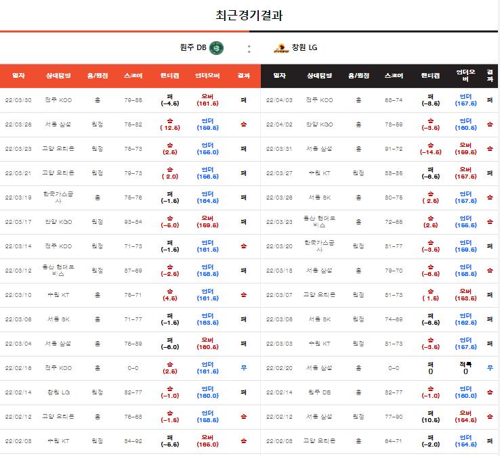The image size is (500, 456).
Task: Click date 22/02/12 in 원주 DB table
Action: pyautogui.click(x=18, y=417)
